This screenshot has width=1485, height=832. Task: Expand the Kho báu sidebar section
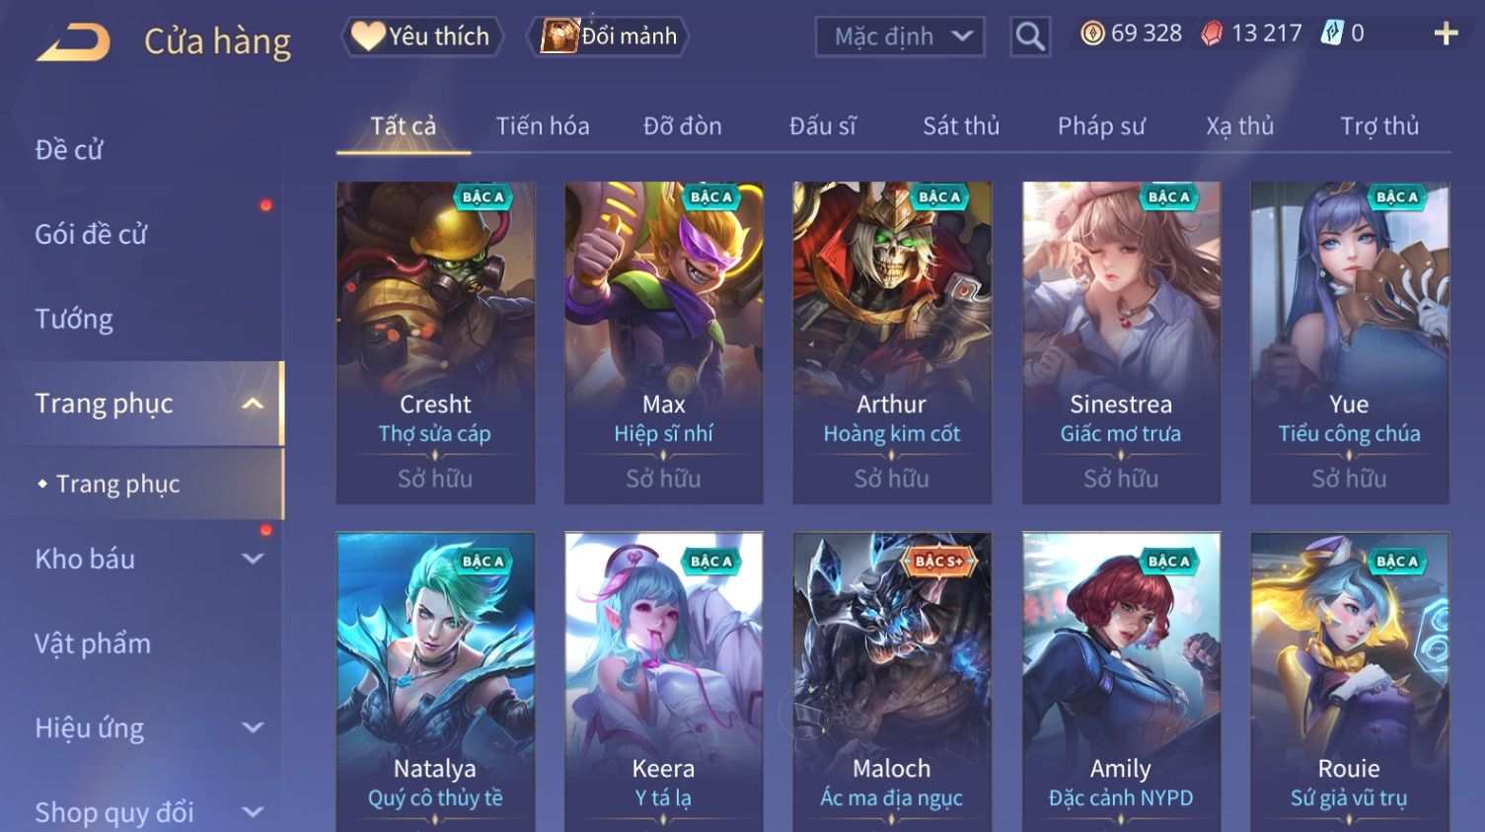(253, 559)
